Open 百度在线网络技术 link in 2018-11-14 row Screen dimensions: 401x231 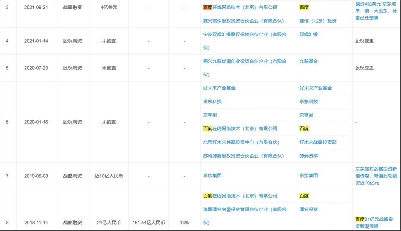coord(240,196)
